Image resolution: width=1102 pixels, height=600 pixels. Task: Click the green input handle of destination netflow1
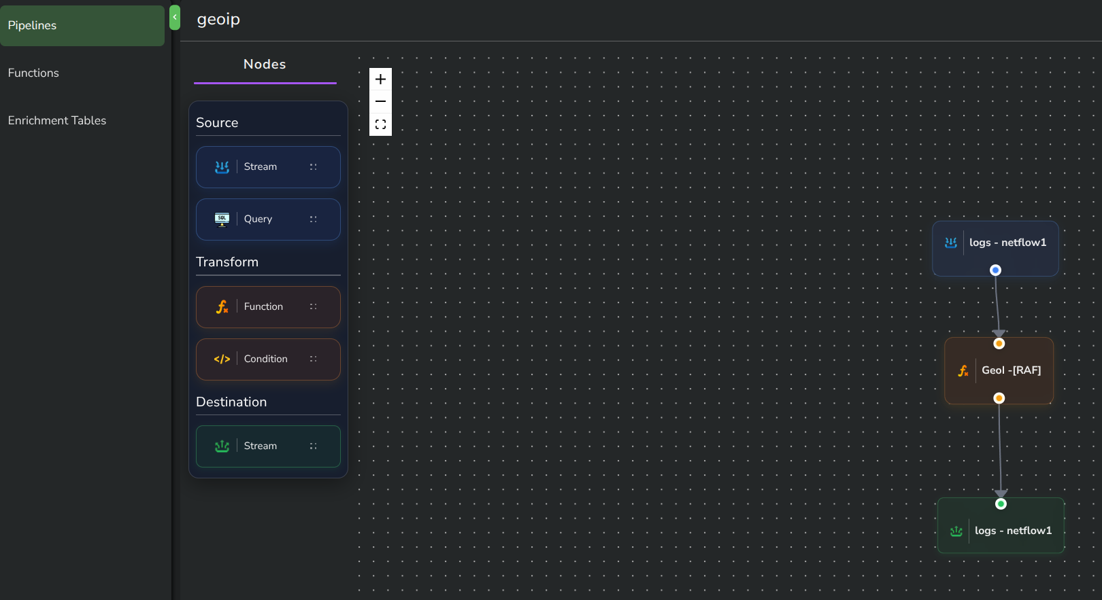(x=1001, y=504)
